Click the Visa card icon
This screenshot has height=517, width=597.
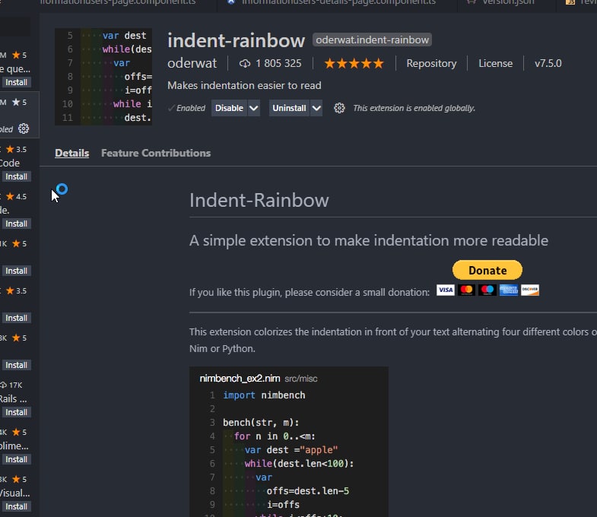[446, 290]
